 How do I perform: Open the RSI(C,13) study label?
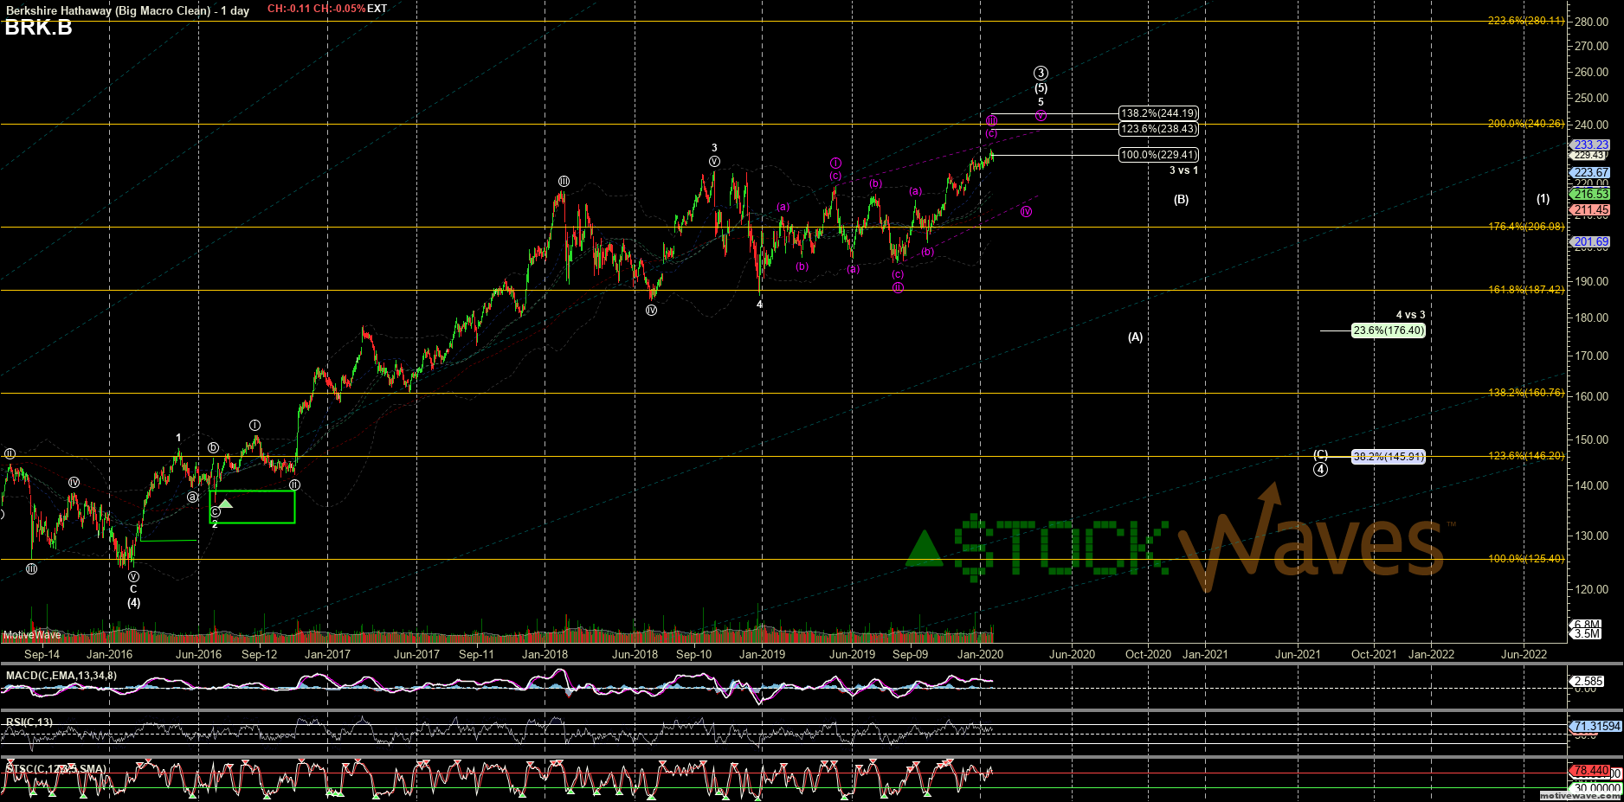click(x=29, y=722)
